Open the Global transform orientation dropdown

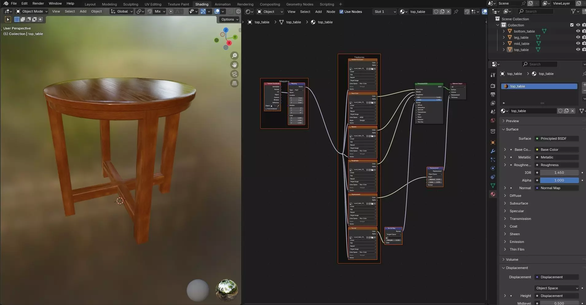tap(122, 11)
